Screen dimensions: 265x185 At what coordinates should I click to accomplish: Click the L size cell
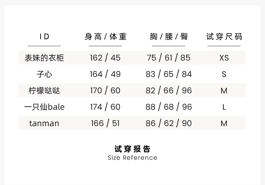point(224,107)
